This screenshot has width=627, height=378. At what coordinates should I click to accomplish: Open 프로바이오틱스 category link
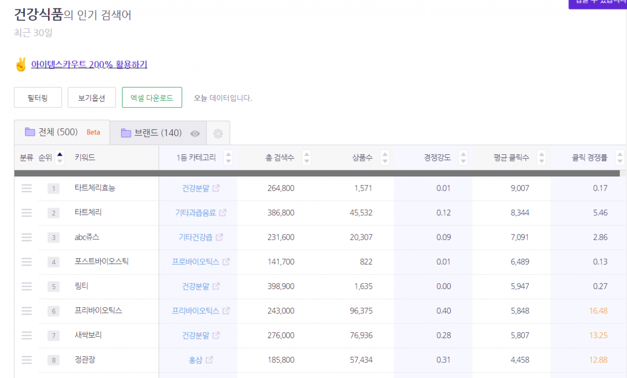pos(195,262)
